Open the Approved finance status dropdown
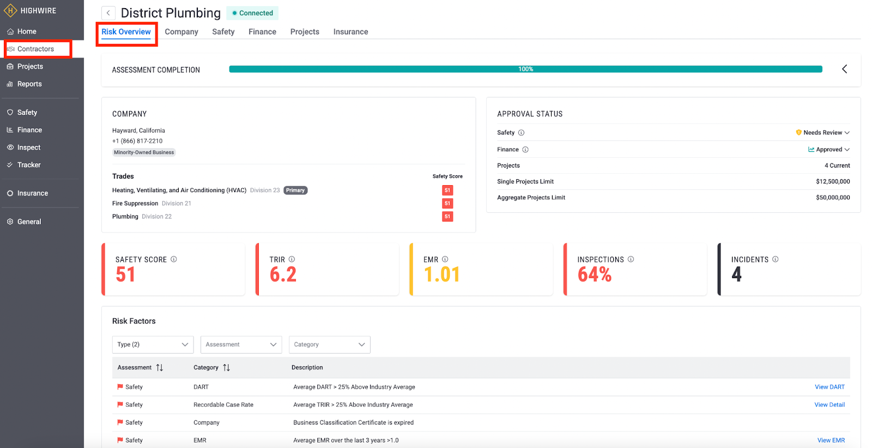 point(829,150)
